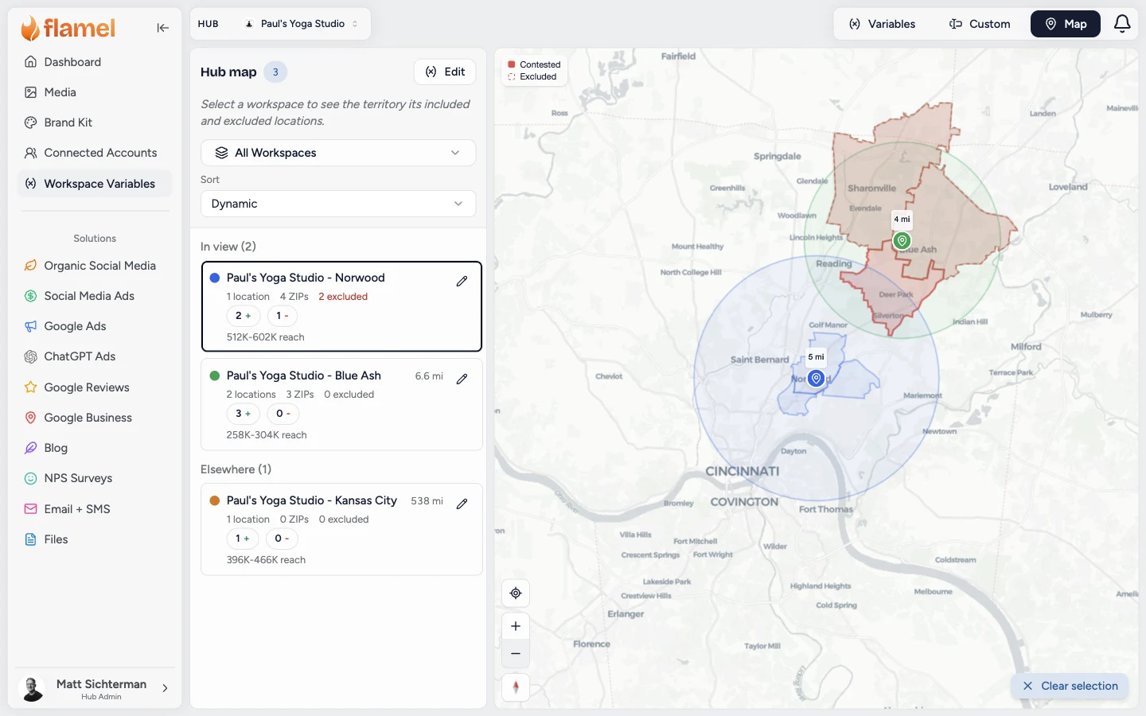Screen dimensions: 1146x716
Task: Click the Edit hub map button
Action: (x=445, y=72)
